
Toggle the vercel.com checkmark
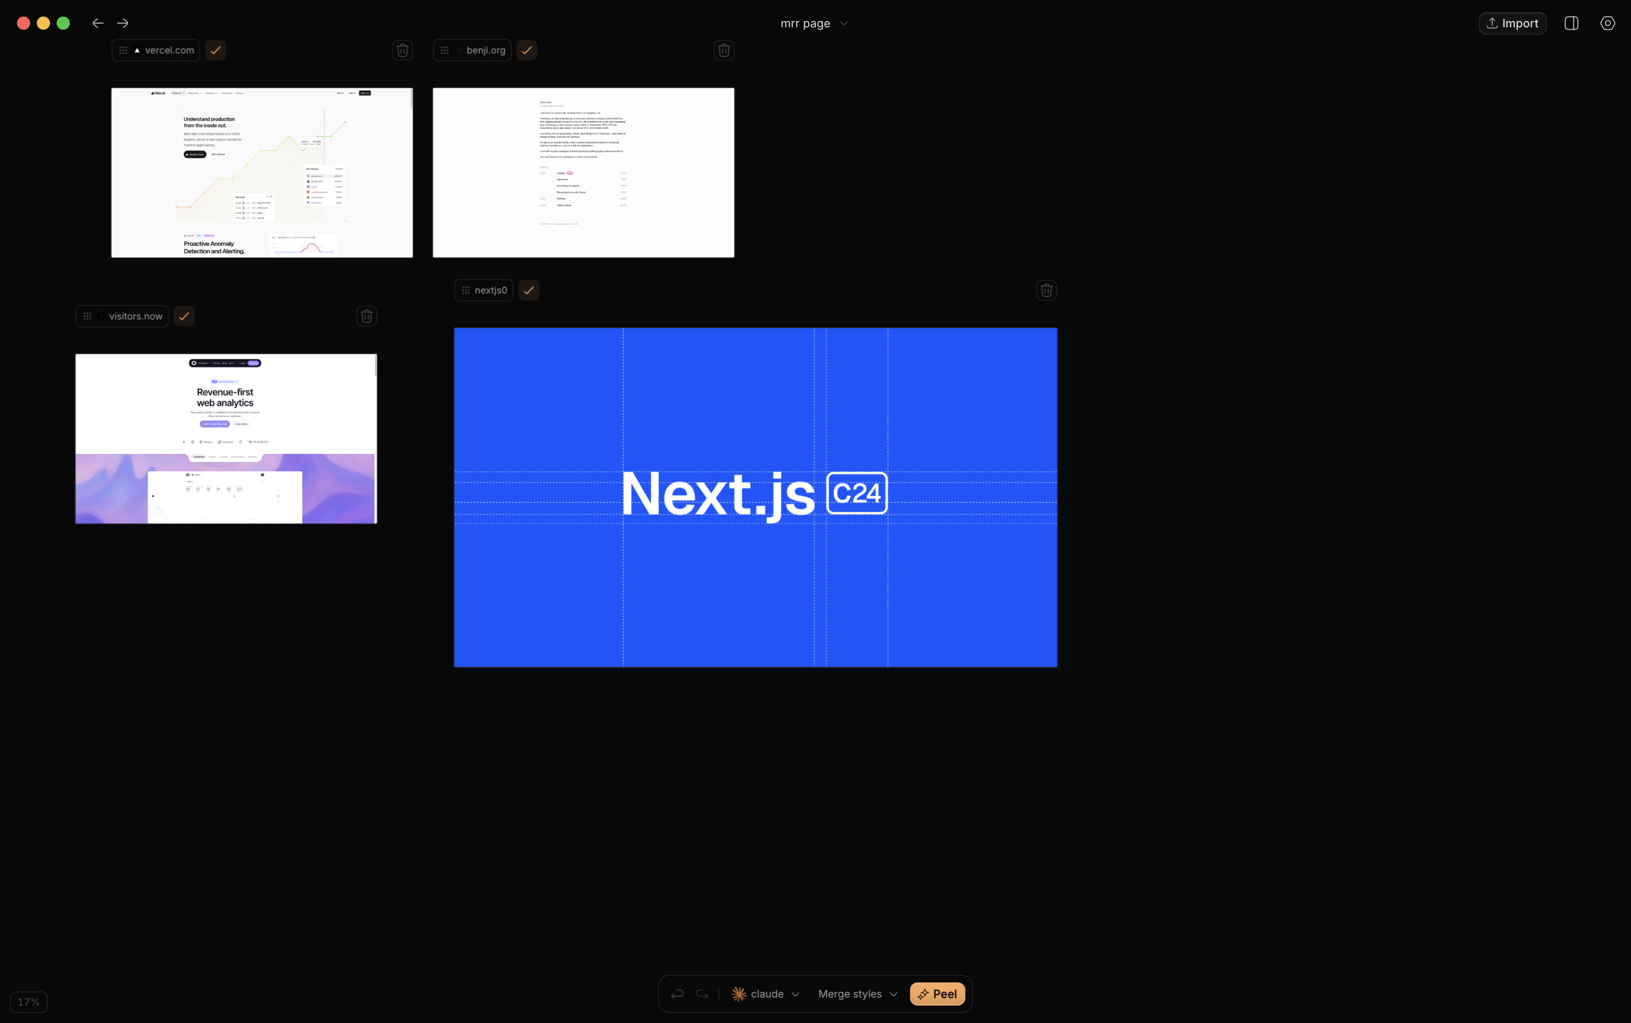[x=216, y=50]
